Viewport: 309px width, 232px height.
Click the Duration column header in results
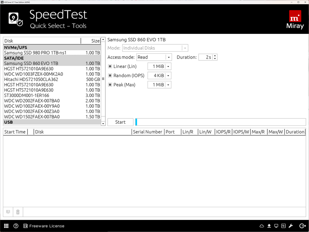click(x=295, y=132)
